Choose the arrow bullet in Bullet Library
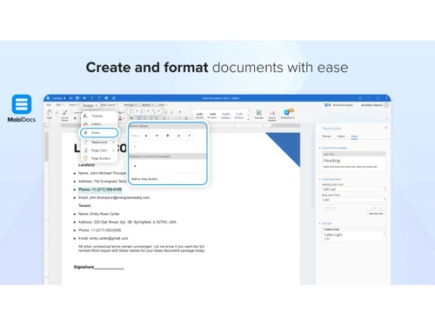The width and height of the screenshot is (435, 326). (178, 136)
